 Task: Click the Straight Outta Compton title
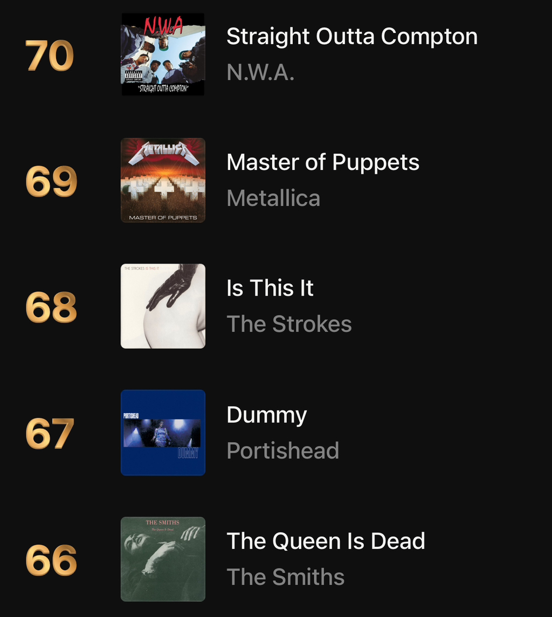click(352, 37)
